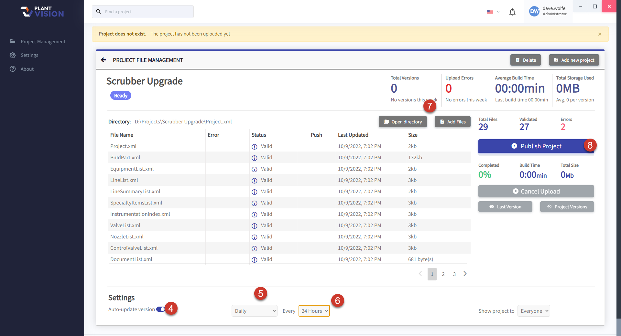Toggle the Auto-update version switch
The width and height of the screenshot is (621, 336).
point(161,309)
